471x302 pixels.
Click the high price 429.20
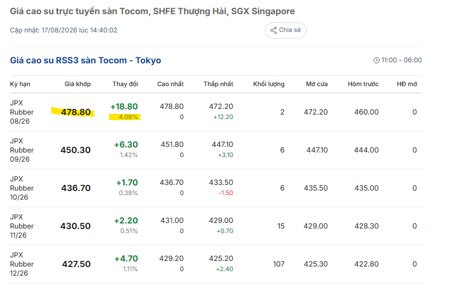(x=171, y=258)
